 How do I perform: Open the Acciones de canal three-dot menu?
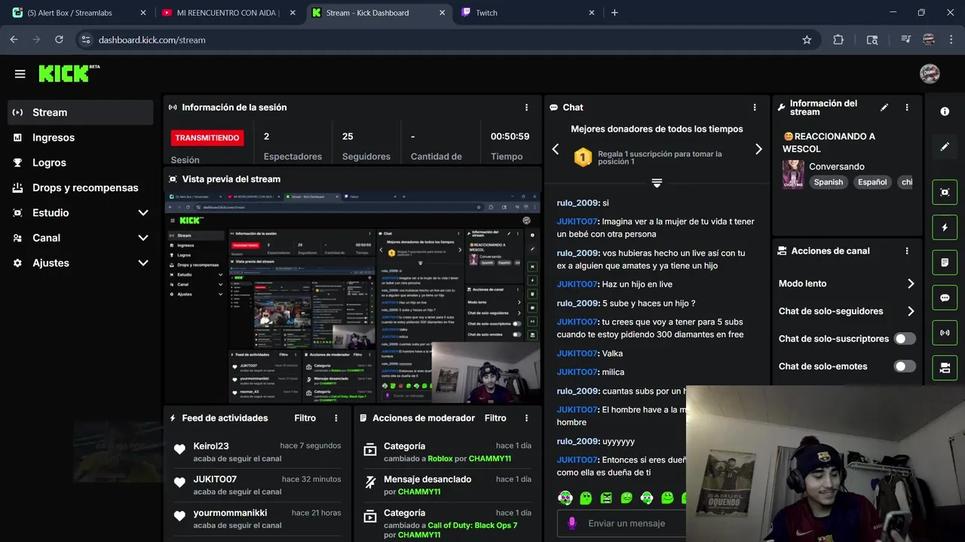pyautogui.click(x=907, y=251)
